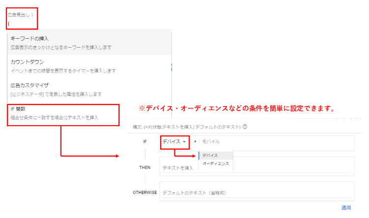Viewport: 369px width, 218px height.
Task: Click the headline input containing the brace
Action: pos(20,24)
